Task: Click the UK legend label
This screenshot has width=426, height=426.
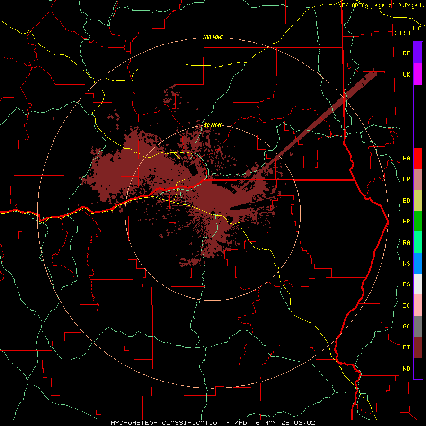Action: point(406,75)
